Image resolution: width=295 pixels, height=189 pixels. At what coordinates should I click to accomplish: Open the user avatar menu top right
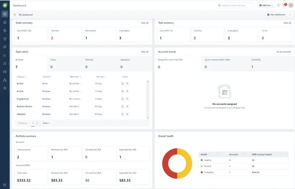click(291, 5)
